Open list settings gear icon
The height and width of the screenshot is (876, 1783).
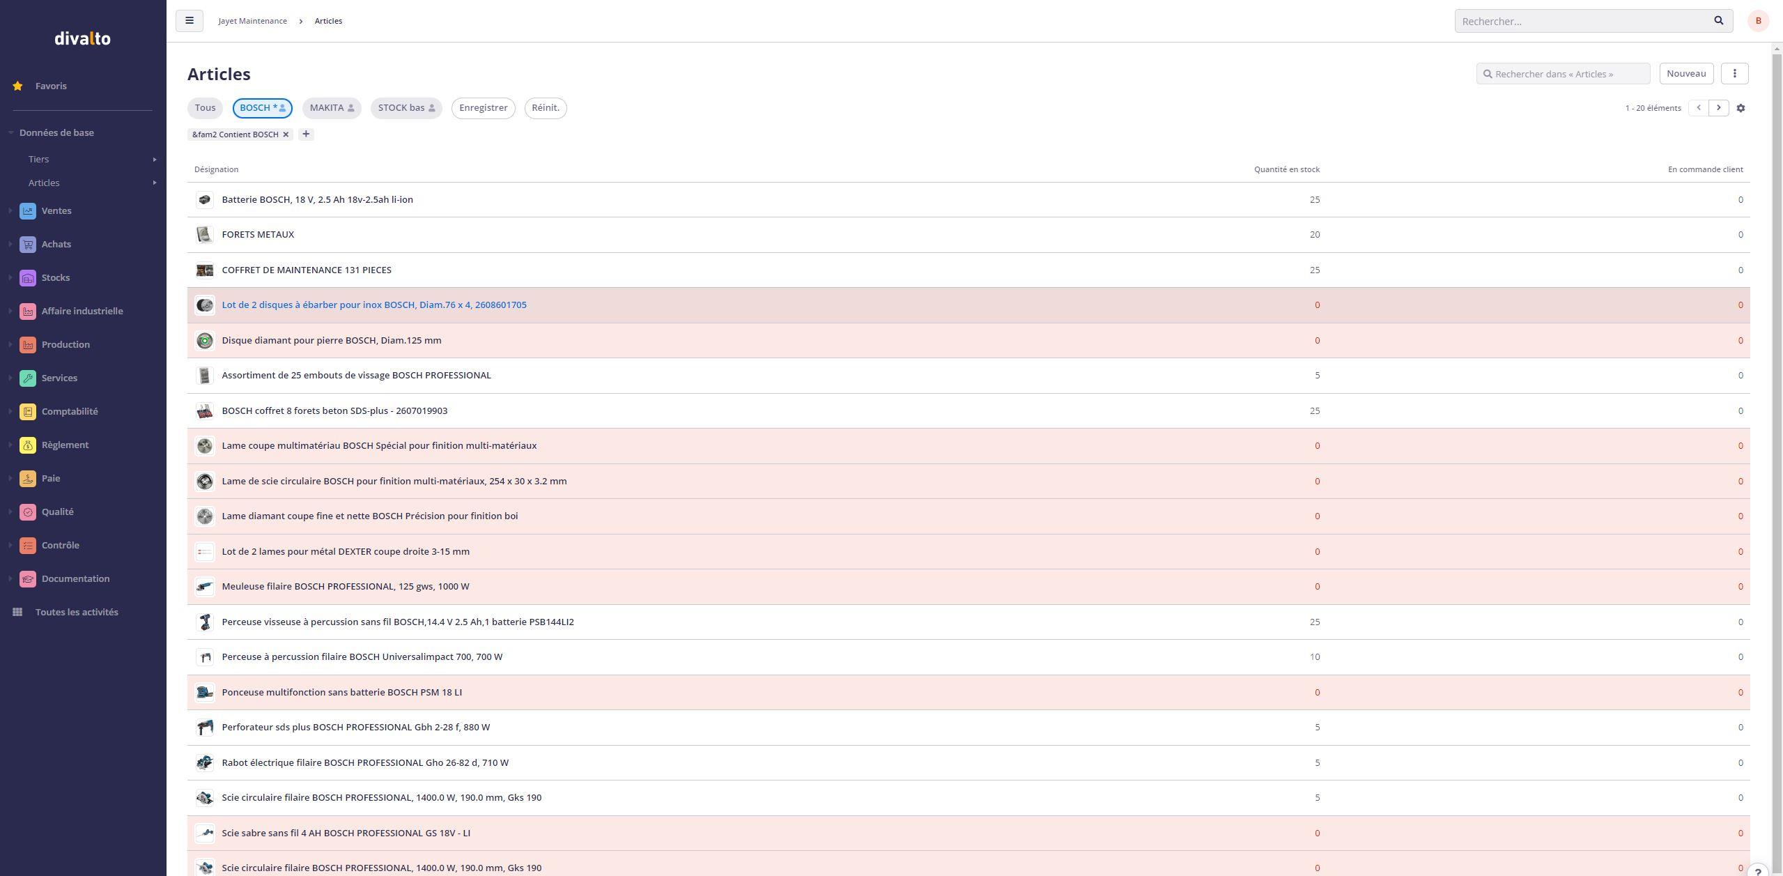tap(1740, 108)
